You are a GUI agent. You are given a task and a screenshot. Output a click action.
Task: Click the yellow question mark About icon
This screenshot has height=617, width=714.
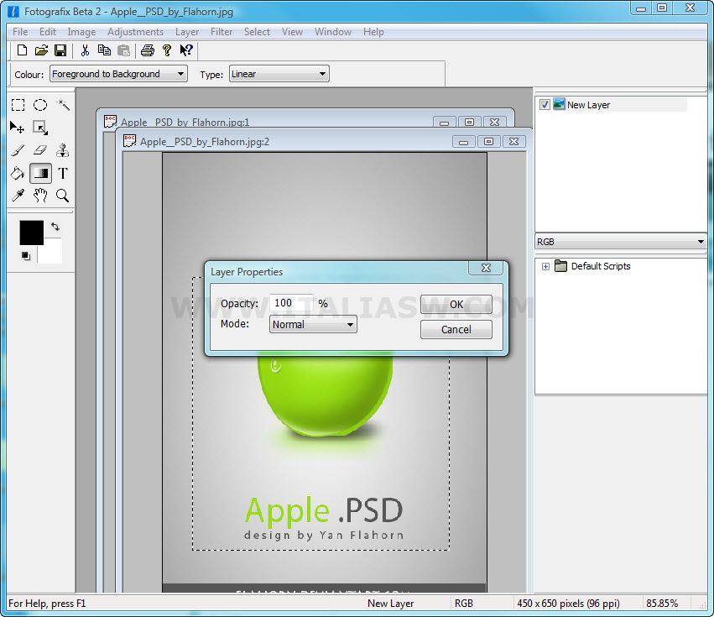(167, 50)
